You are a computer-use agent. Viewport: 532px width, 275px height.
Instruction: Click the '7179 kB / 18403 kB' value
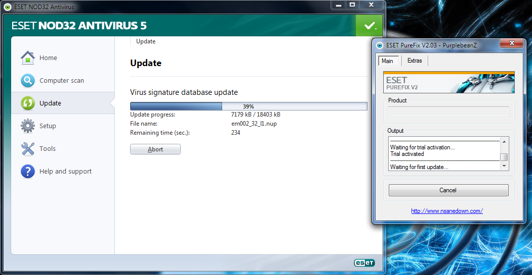pyautogui.click(x=256, y=115)
